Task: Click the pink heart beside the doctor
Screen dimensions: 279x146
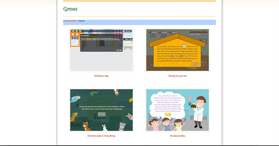Action: (x=190, y=98)
